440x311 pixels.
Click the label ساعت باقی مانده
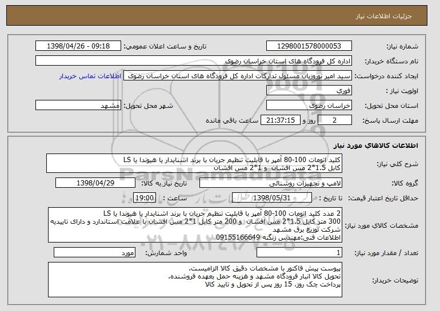coord(232,120)
